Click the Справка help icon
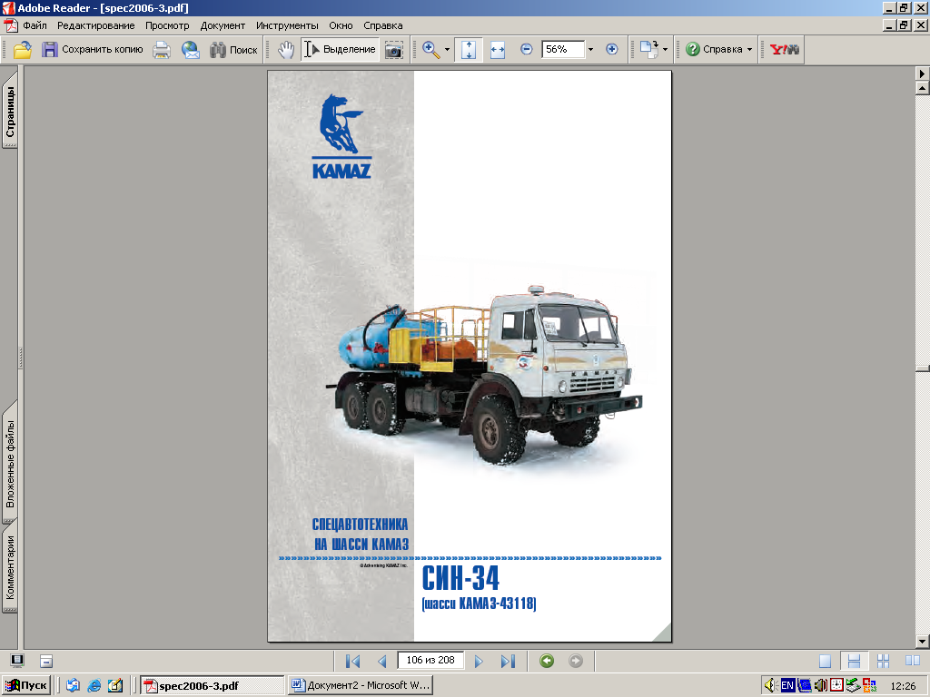The image size is (930, 697). tap(693, 49)
